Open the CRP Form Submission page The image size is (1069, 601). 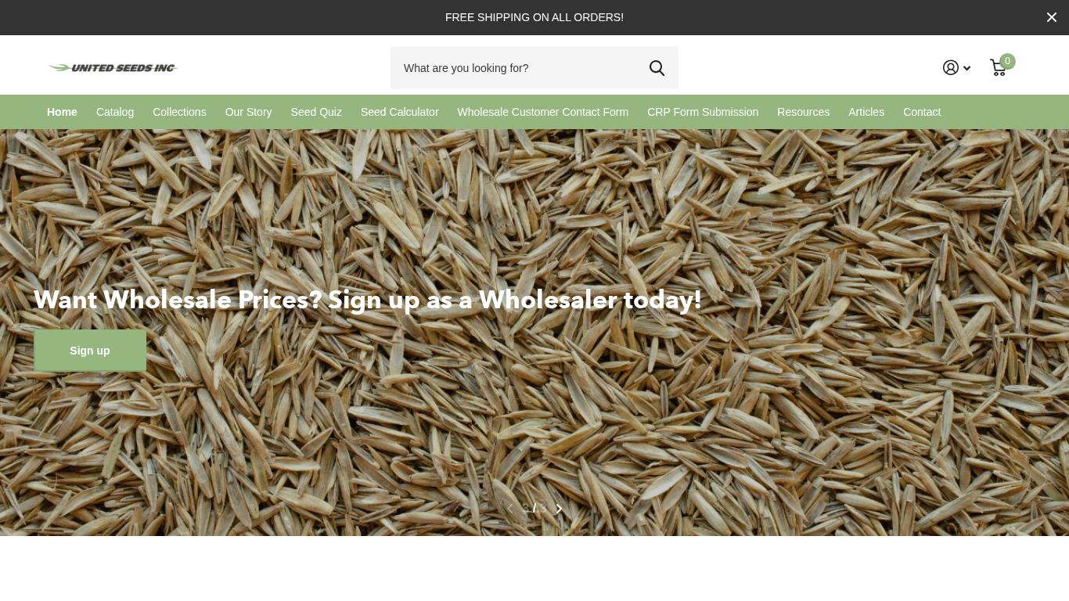point(703,112)
